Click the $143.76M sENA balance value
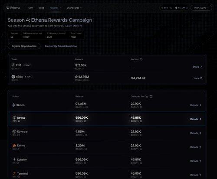Image resolution: width=217 pixels, height=179 pixels. [82, 77]
